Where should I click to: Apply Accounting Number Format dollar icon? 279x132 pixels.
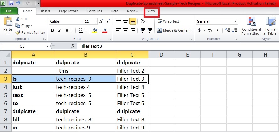tap(199, 30)
